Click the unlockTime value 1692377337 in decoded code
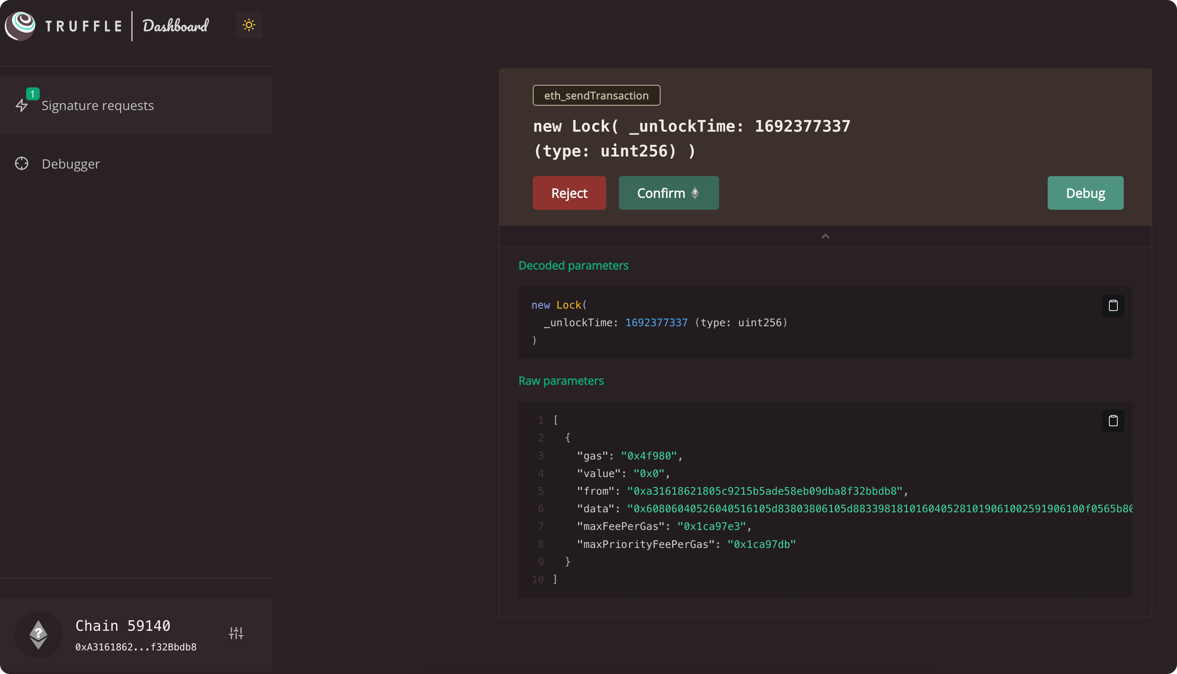The width and height of the screenshot is (1177, 674). pyautogui.click(x=657, y=323)
